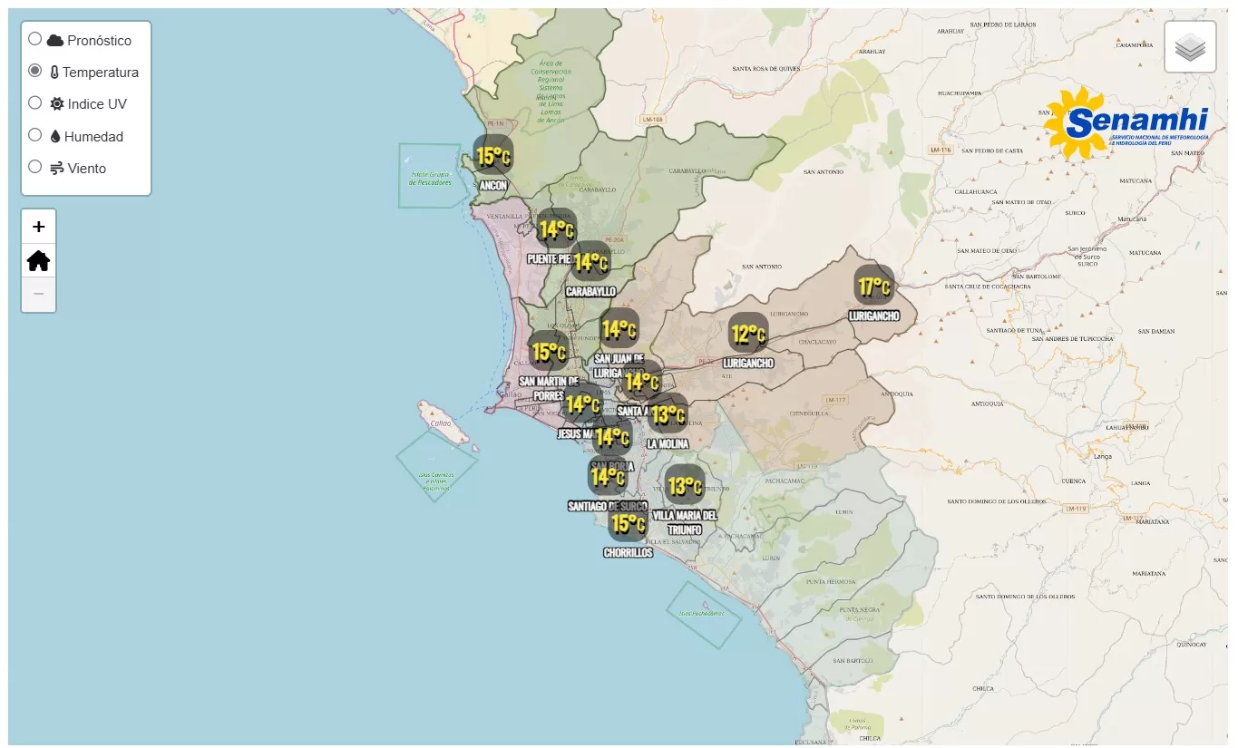Choose the Viento radio button
The width and height of the screenshot is (1238, 748).
tap(35, 167)
